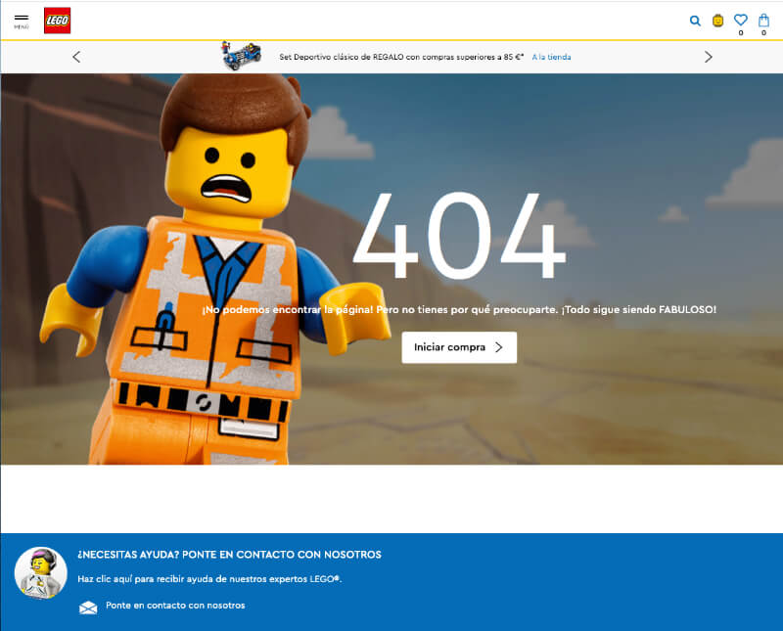Screen dimensions: 783x631
Task: Follow the 'A la tienda' link
Action: click(551, 57)
